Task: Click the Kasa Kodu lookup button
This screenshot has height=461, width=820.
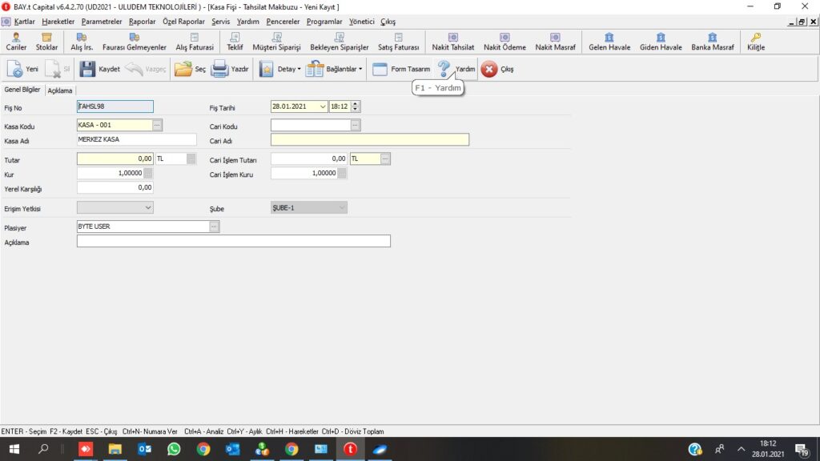Action: pyautogui.click(x=157, y=125)
